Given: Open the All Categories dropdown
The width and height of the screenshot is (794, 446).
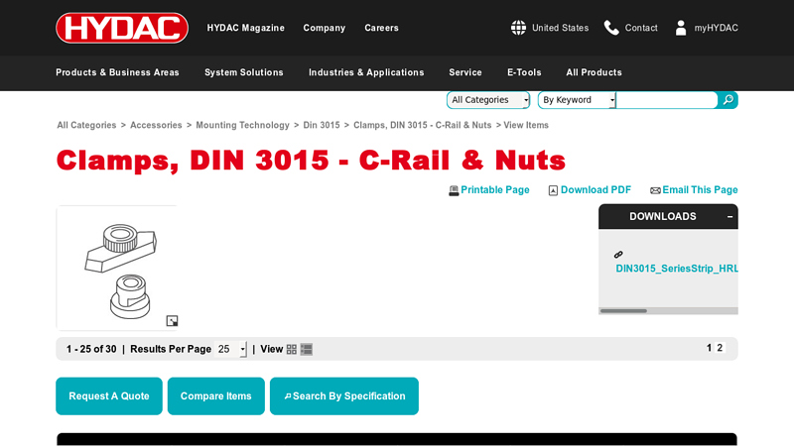Looking at the screenshot, I should pos(488,100).
